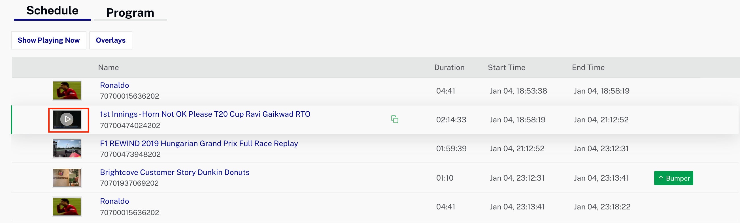Click the Show Playing Now button

(48, 40)
